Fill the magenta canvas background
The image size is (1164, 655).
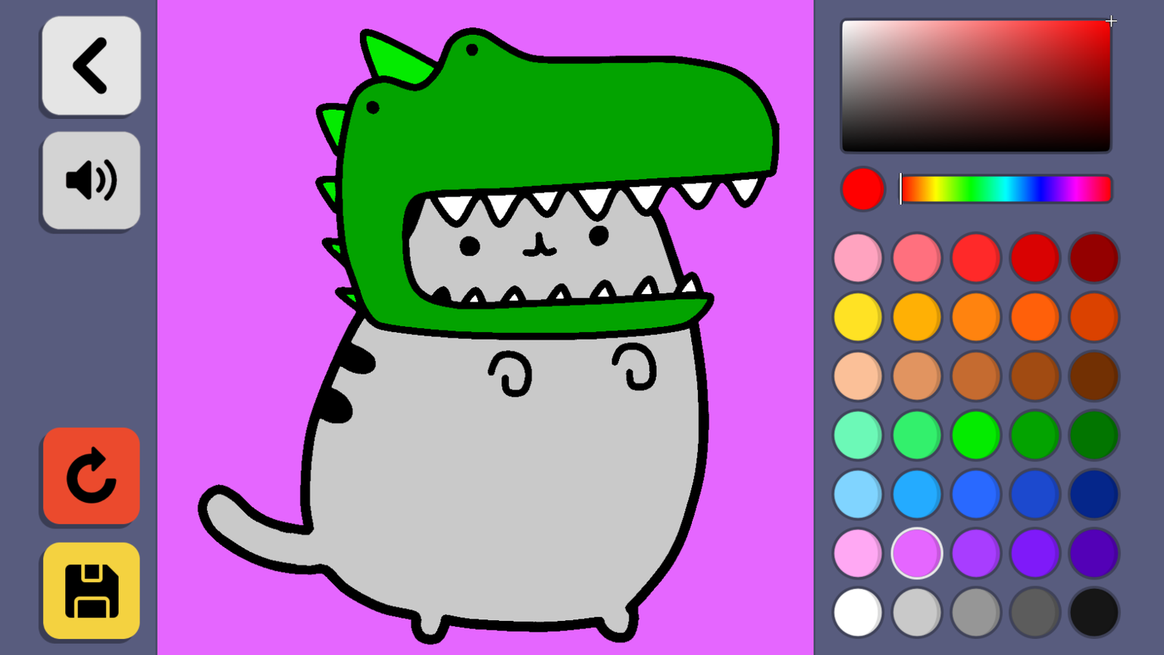click(227, 227)
